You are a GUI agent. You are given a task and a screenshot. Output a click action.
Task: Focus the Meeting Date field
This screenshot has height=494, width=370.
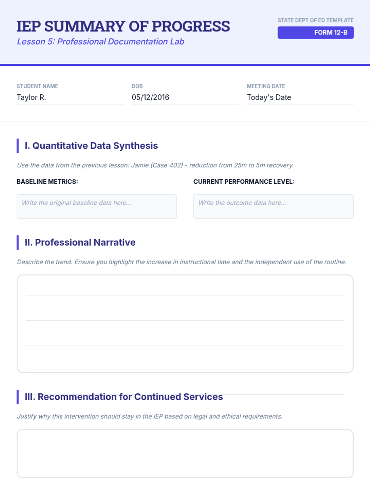coord(300,98)
